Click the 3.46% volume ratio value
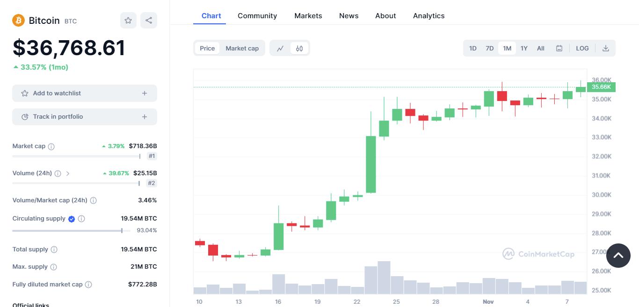The width and height of the screenshot is (639, 307). click(147, 200)
